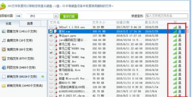196x97 pixels.
Task: Tick the checkbox for 青马工程~304B2.tmp
Action: [x=51, y=57]
